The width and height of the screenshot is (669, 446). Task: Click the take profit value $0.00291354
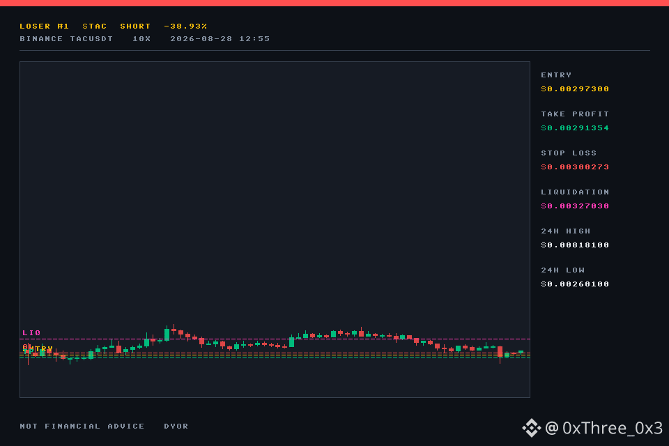pos(575,128)
